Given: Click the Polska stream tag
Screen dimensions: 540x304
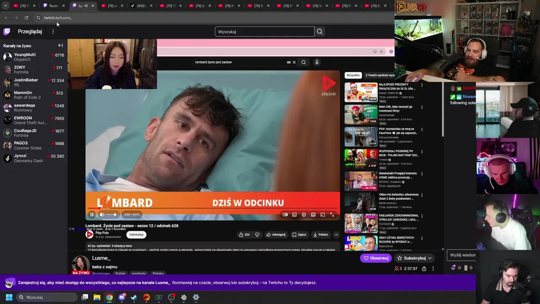Looking at the screenshot, I should [x=158, y=274].
